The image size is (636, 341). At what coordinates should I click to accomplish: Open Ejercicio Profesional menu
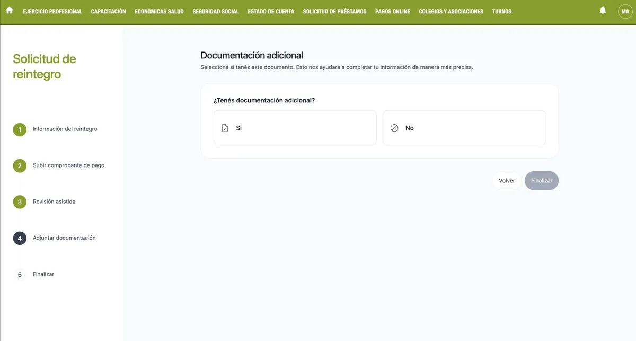click(x=52, y=11)
